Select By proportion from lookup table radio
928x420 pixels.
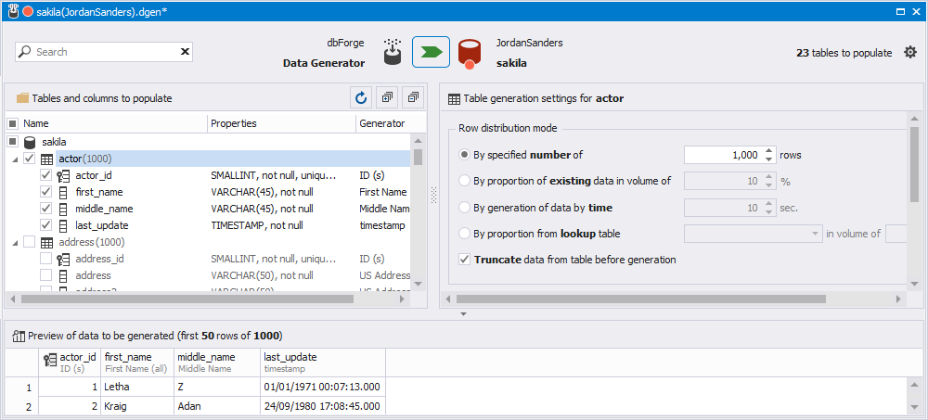[465, 234]
